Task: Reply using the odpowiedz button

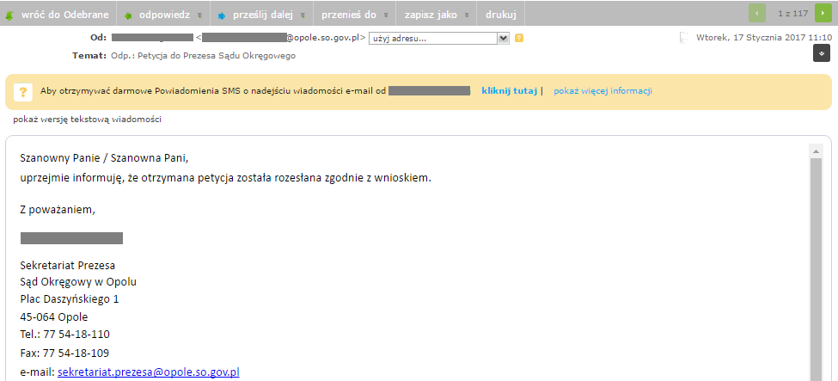Action: click(163, 15)
